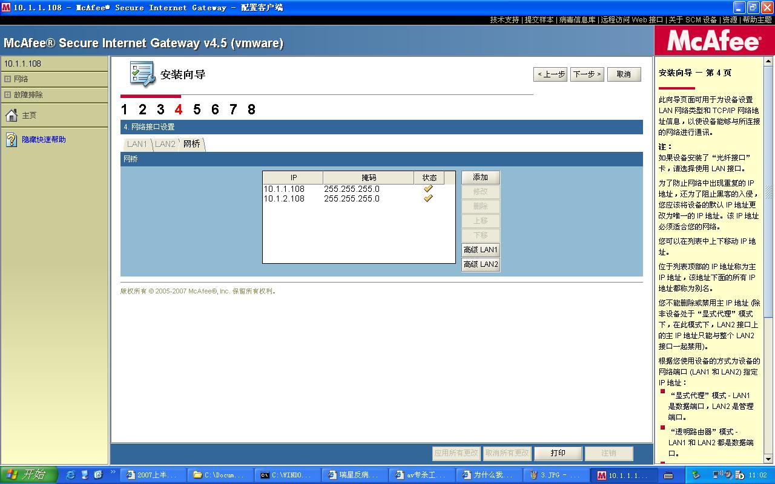
Task: Expand the 故障排除 tree node
Action: 7,95
